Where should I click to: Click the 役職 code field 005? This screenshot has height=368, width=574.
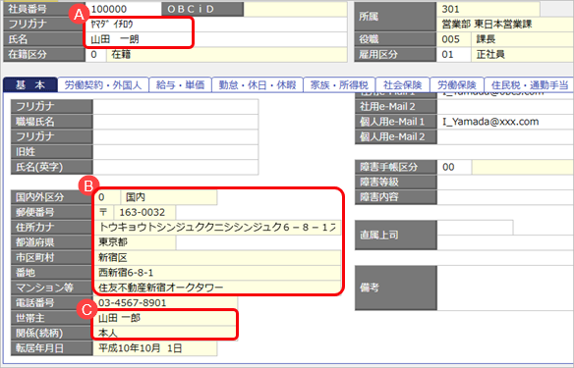[453, 39]
